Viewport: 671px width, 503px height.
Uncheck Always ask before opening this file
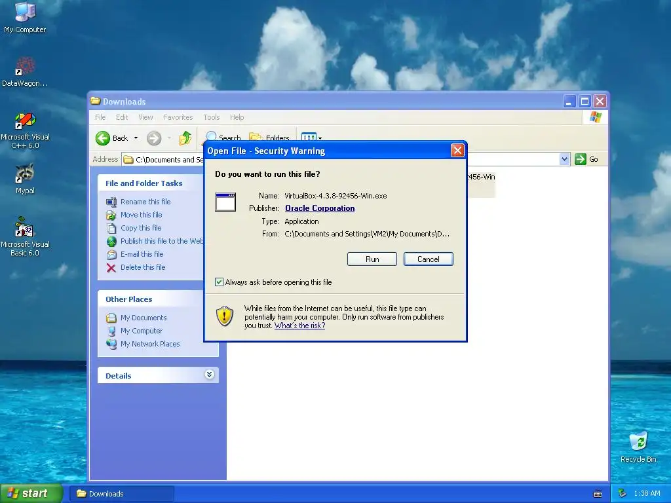tap(219, 282)
